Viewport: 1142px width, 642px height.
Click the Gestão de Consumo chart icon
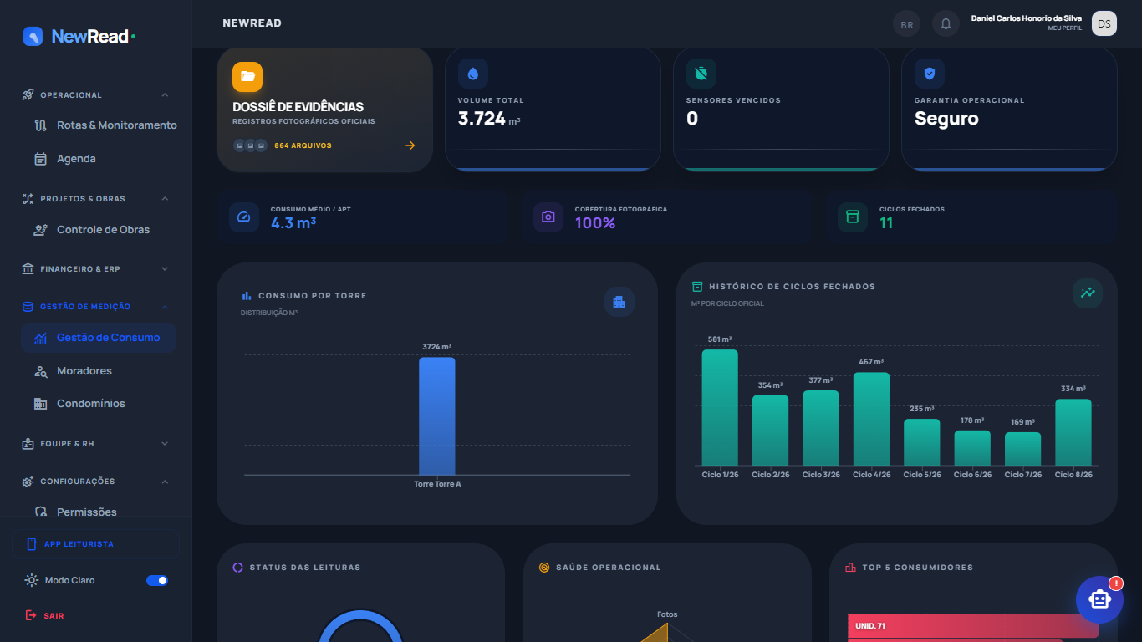[x=40, y=338]
